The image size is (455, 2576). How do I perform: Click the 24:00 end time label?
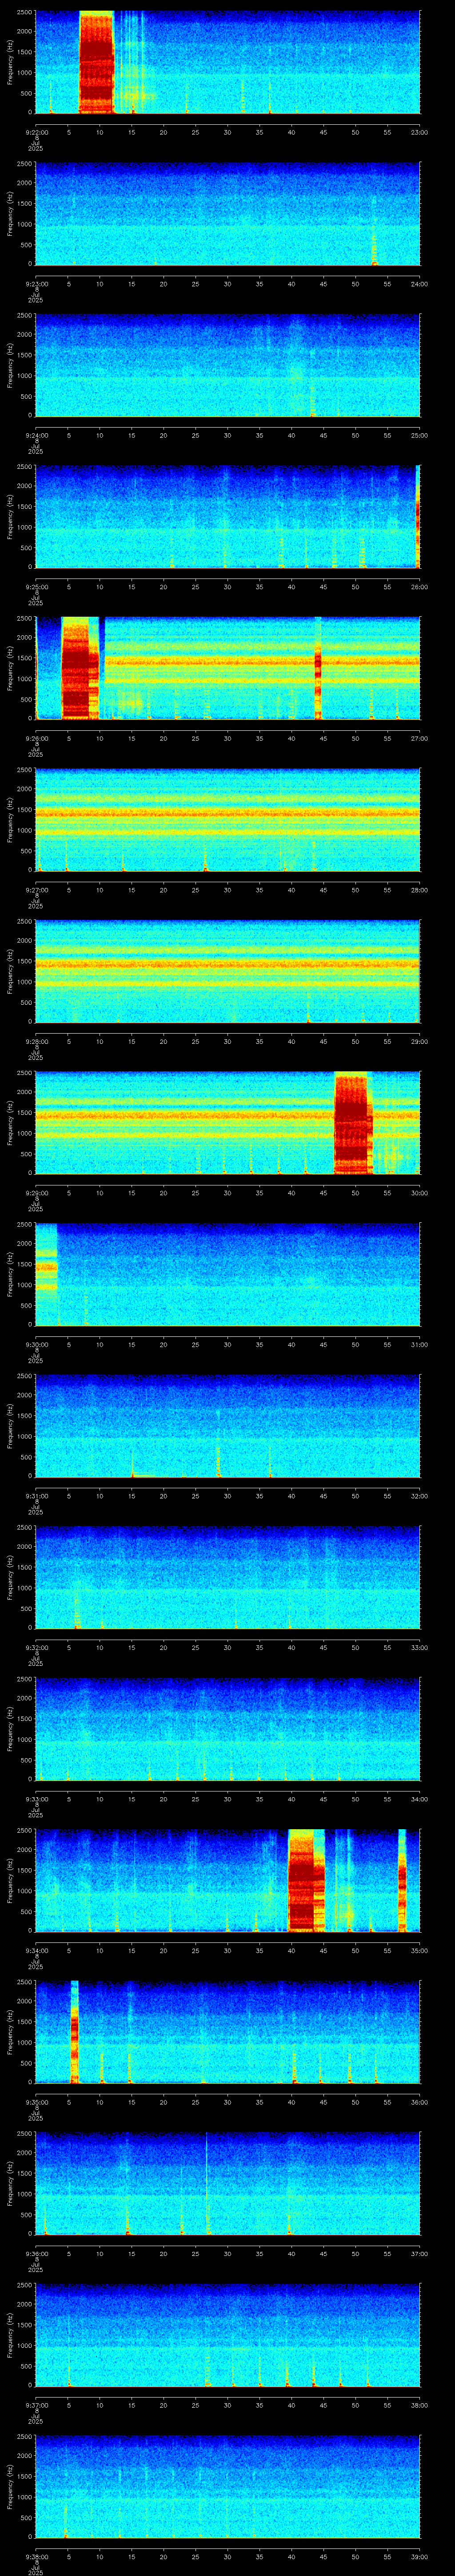(419, 284)
